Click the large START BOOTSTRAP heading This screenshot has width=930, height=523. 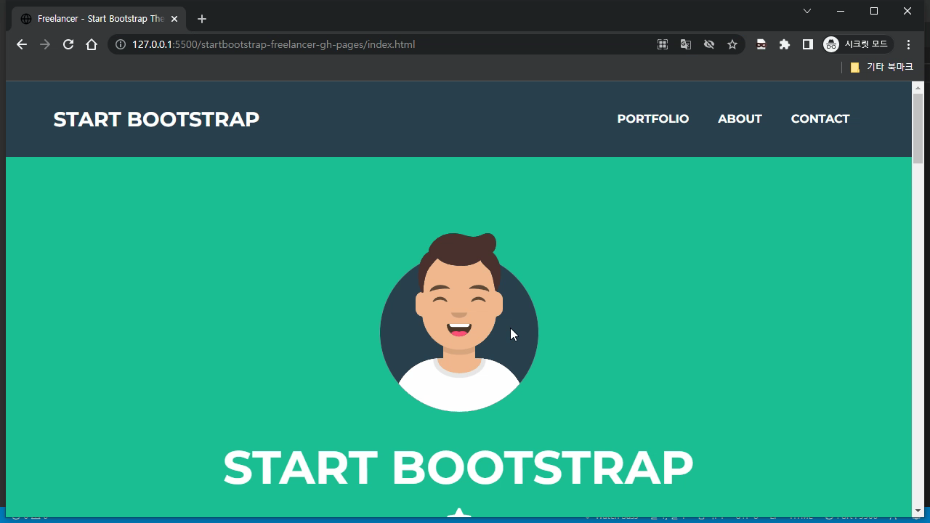[x=458, y=468]
